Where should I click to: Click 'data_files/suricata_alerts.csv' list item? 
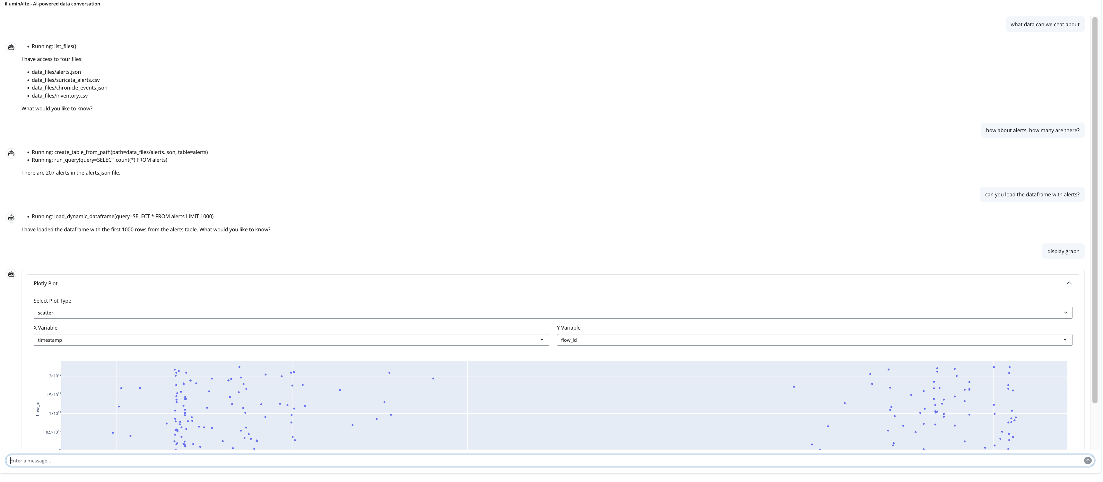point(65,80)
